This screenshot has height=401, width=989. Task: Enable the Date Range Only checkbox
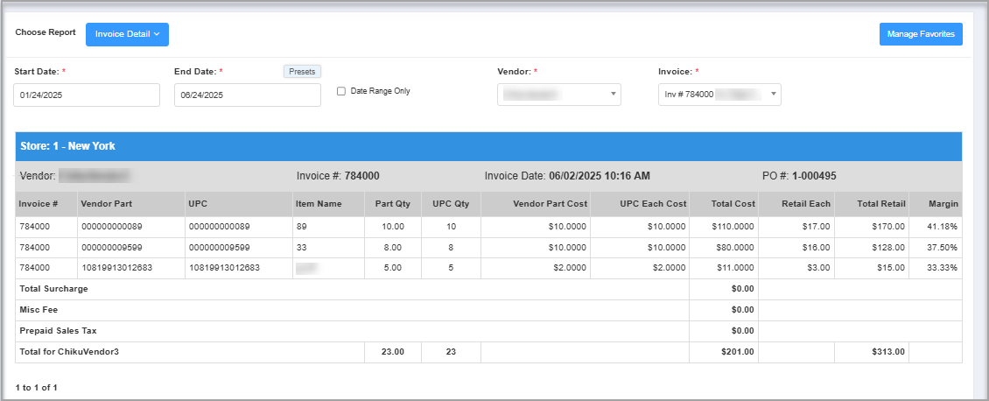point(341,91)
